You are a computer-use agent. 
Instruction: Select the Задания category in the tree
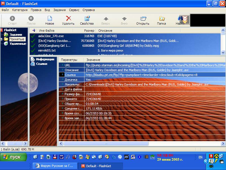coord(16,35)
